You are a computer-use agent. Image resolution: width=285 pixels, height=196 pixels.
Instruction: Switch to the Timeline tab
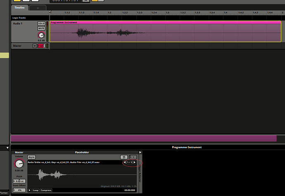click(20, 7)
